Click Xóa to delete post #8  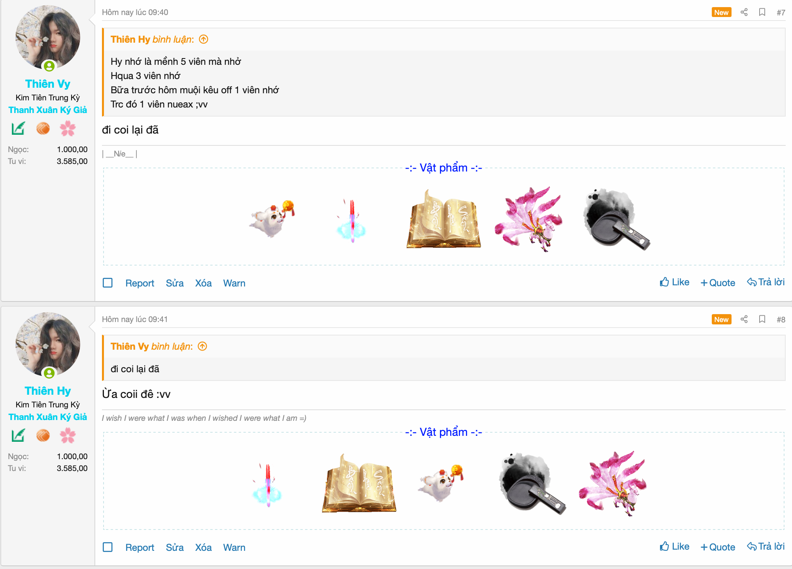tap(203, 547)
